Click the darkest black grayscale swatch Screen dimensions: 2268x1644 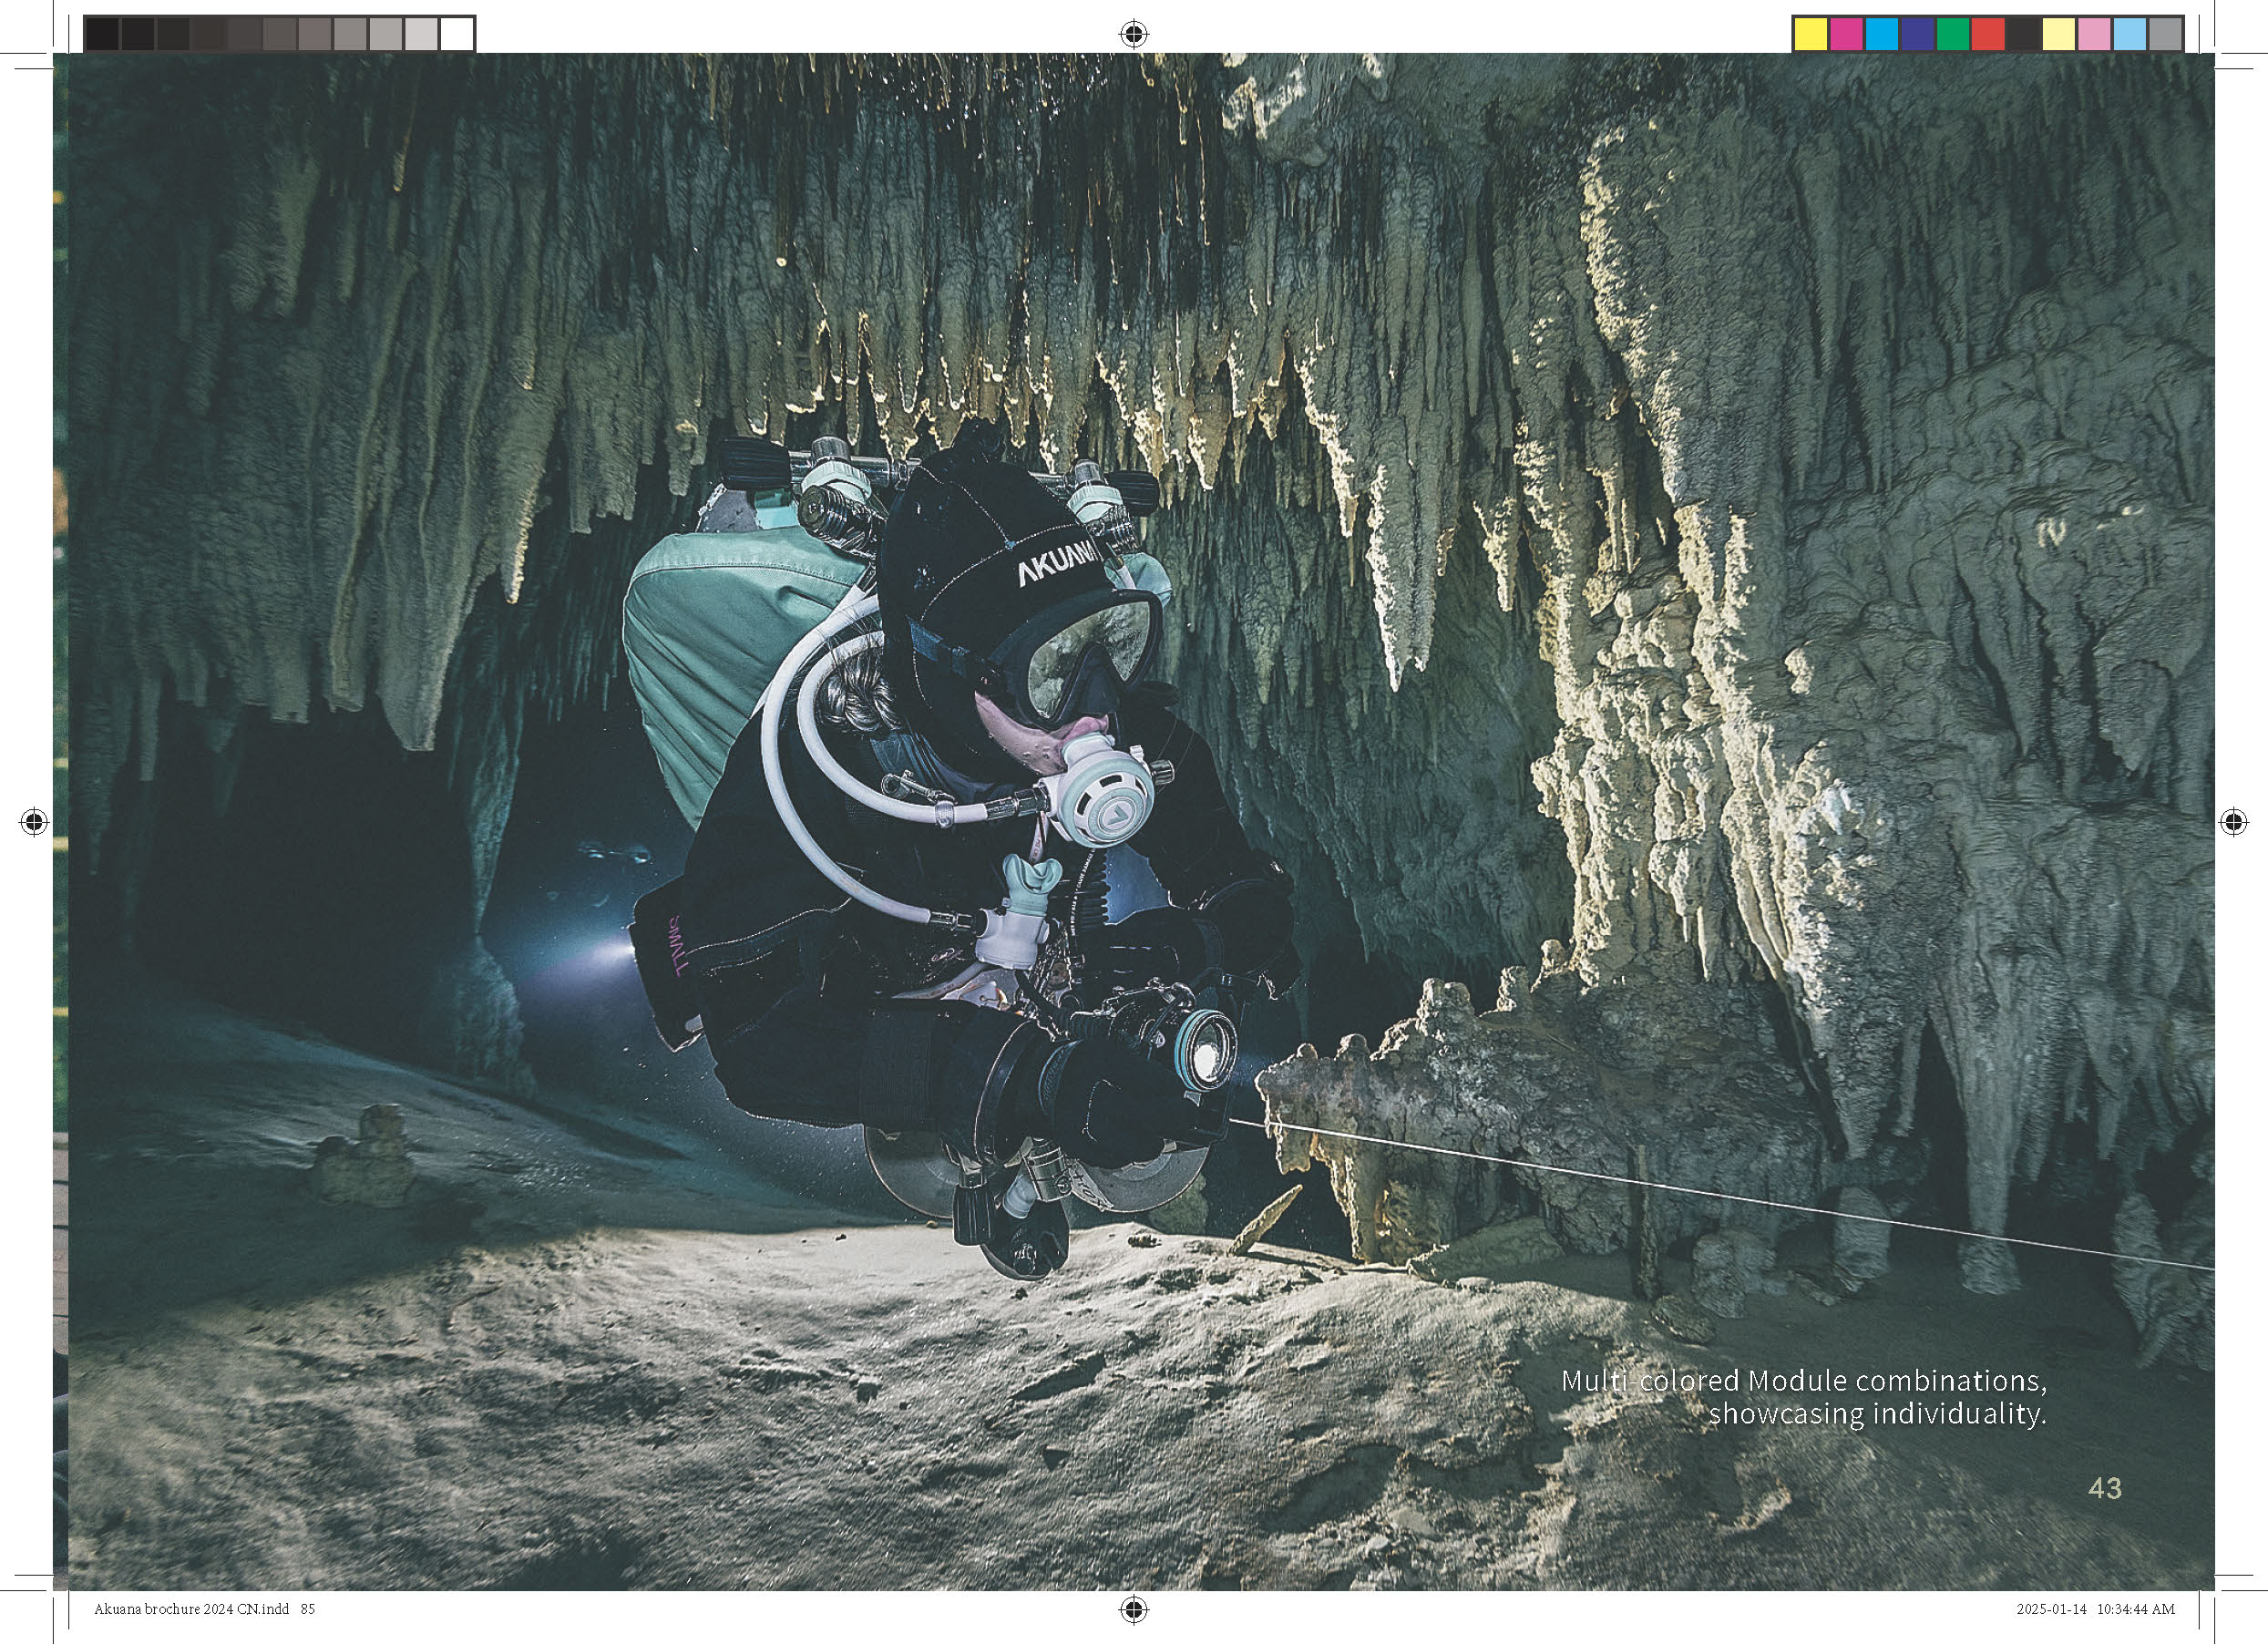[102, 34]
